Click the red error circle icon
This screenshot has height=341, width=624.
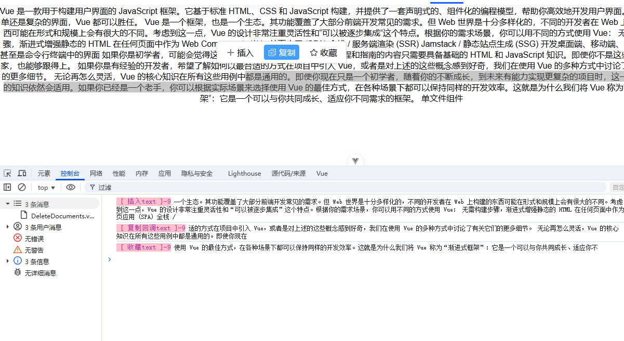click(x=18, y=238)
